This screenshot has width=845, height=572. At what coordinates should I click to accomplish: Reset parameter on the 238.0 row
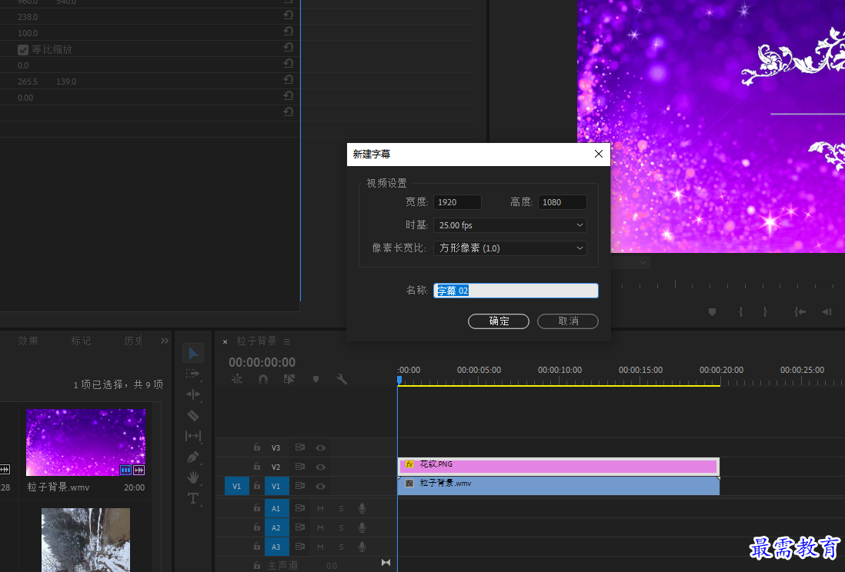pyautogui.click(x=289, y=15)
